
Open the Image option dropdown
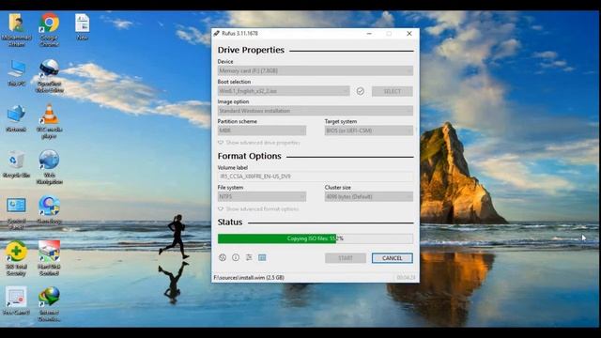316,111
